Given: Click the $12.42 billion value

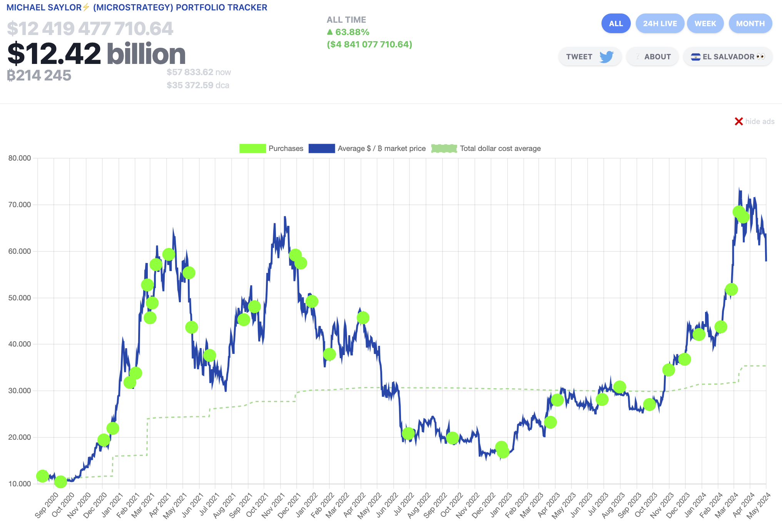Looking at the screenshot, I should coord(97,54).
